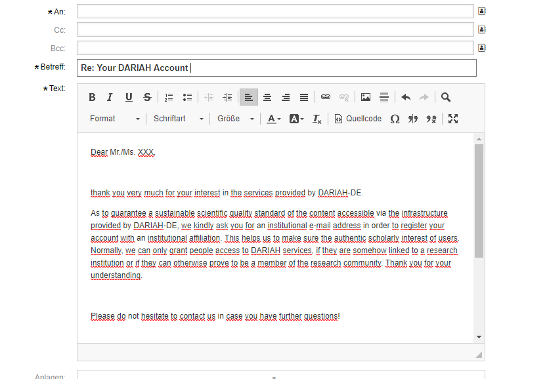This screenshot has width=547, height=379.
Task: Toggle underline formatting
Action: [129, 97]
